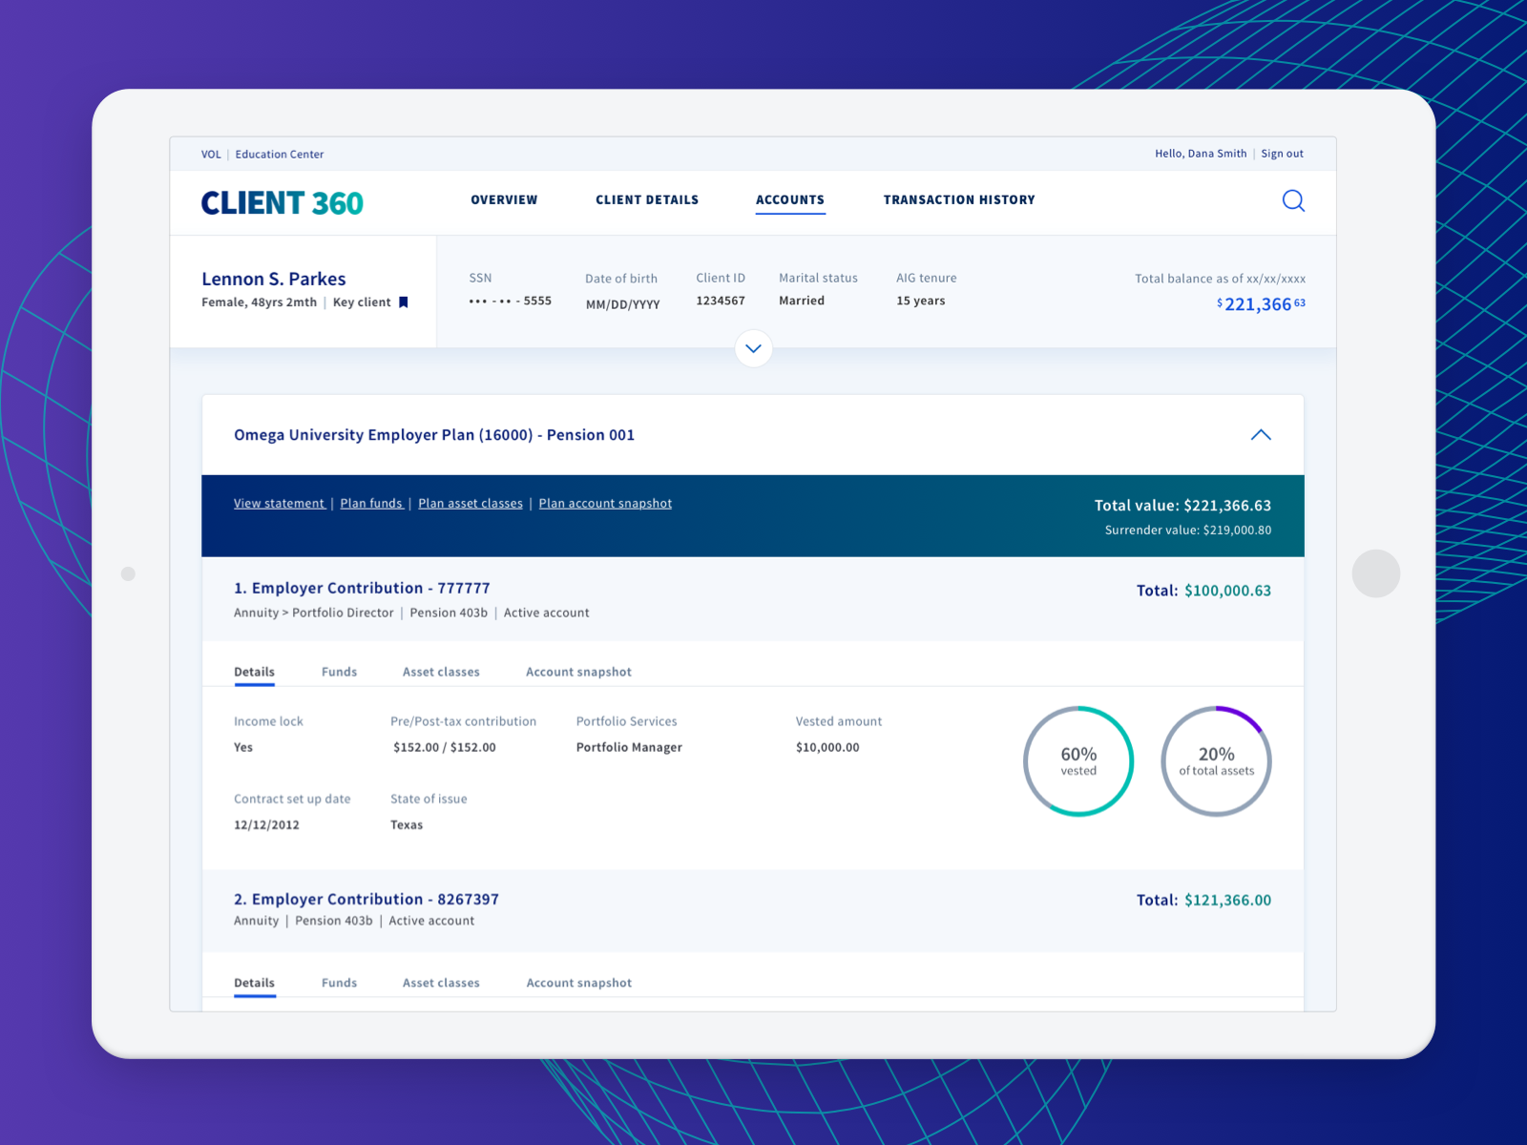This screenshot has width=1527, height=1145.
Task: Click the 60% vested donut chart
Action: pyautogui.click(x=1078, y=761)
